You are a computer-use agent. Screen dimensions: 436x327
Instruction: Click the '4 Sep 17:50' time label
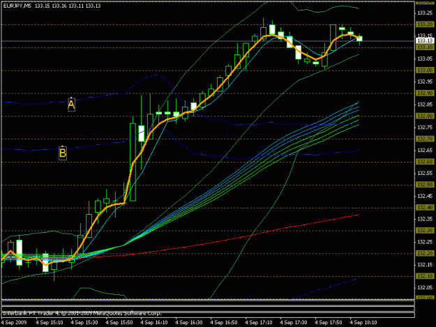tap(329, 323)
